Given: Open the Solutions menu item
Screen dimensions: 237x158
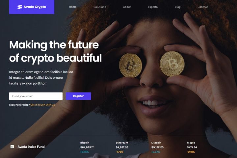Looking at the screenshot, I should [100, 7].
